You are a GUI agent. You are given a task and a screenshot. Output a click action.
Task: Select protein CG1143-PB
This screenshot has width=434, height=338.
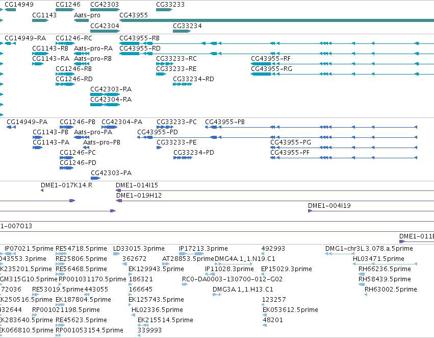(50, 132)
